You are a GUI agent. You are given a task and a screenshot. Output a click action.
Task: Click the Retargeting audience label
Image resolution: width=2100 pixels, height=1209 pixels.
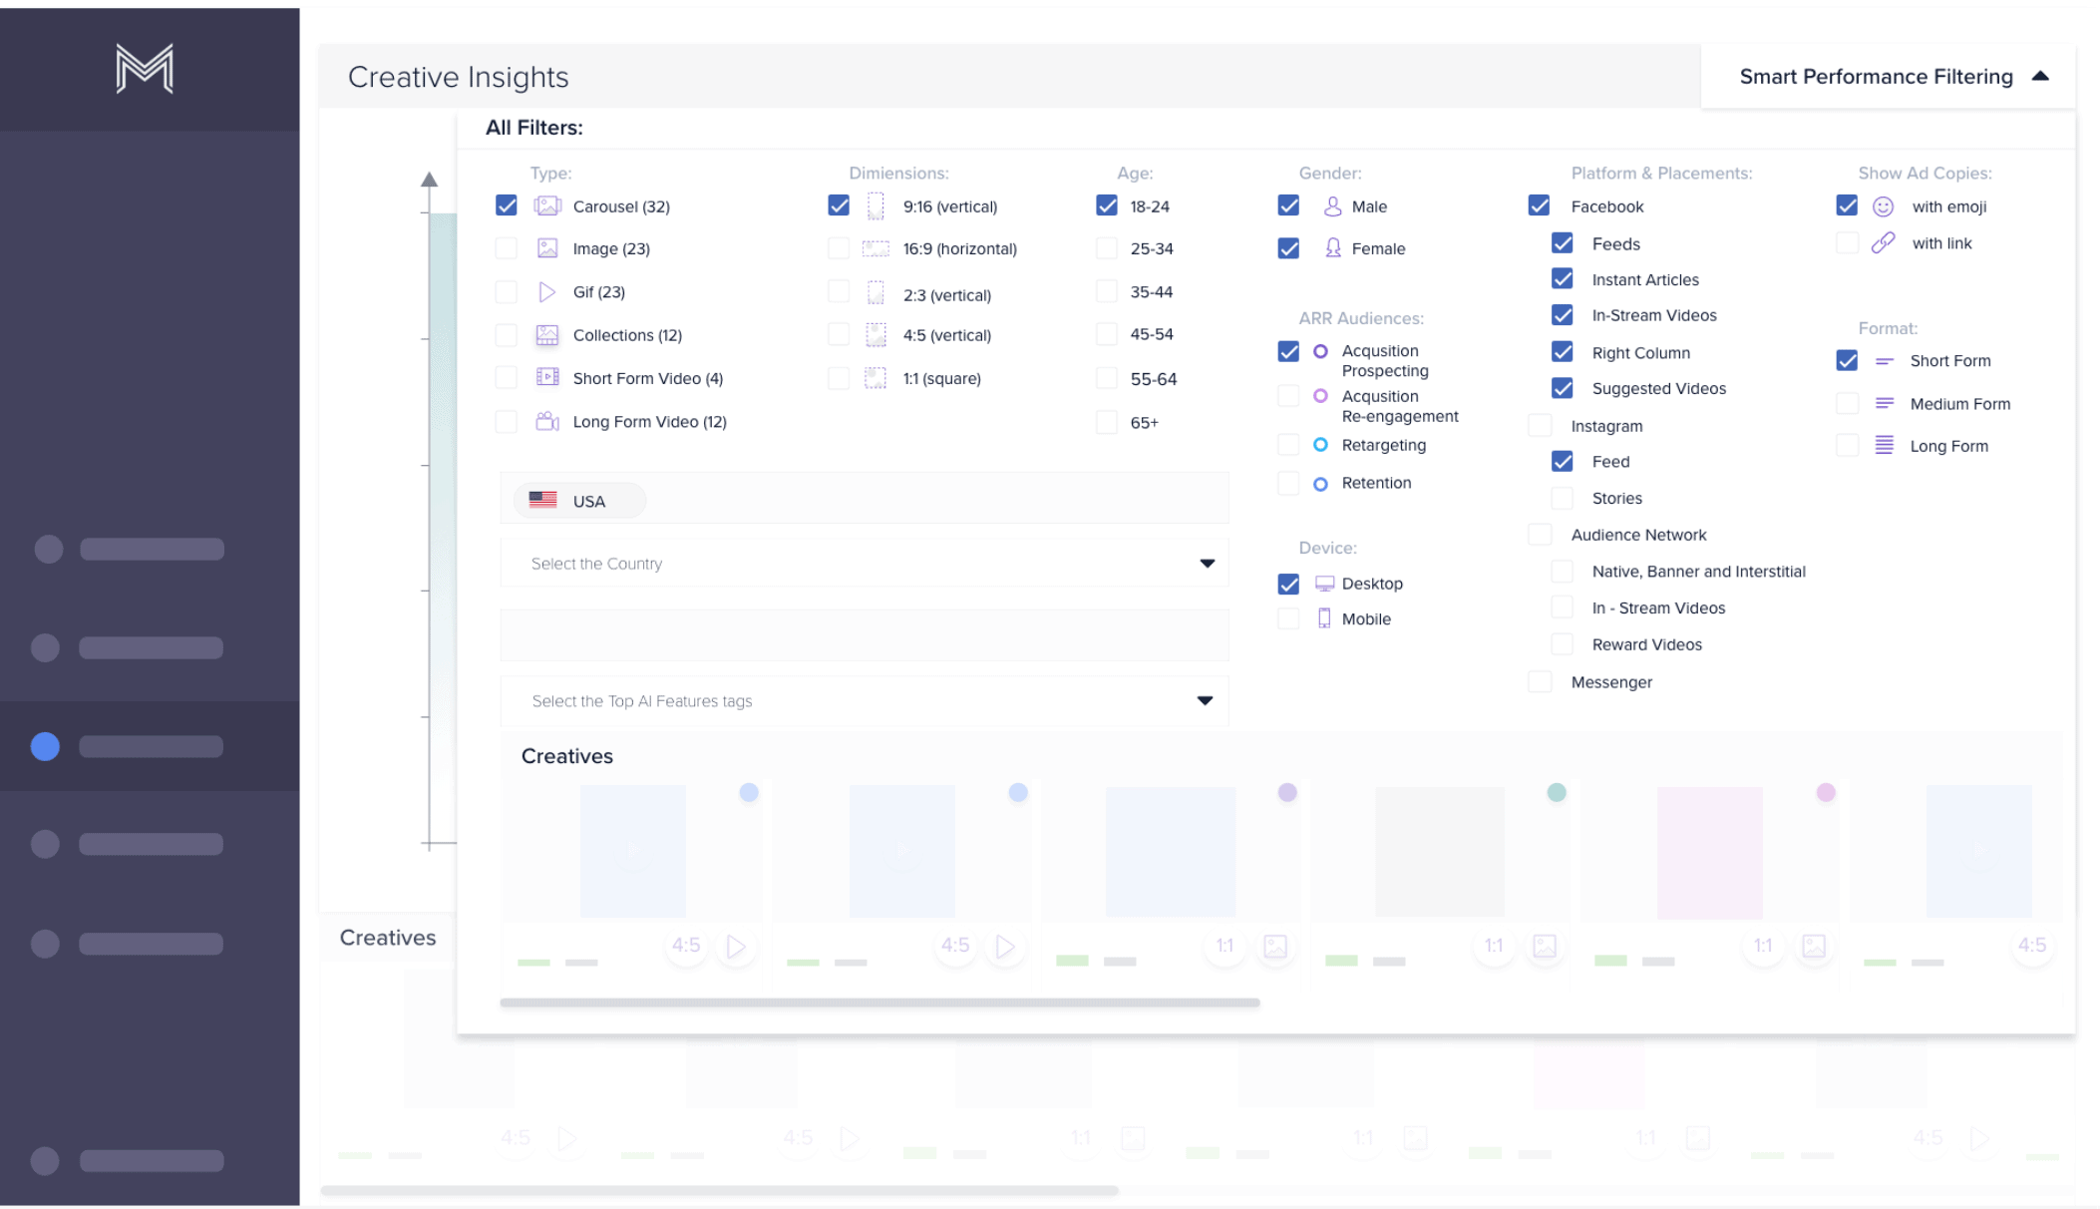pos(1383,445)
